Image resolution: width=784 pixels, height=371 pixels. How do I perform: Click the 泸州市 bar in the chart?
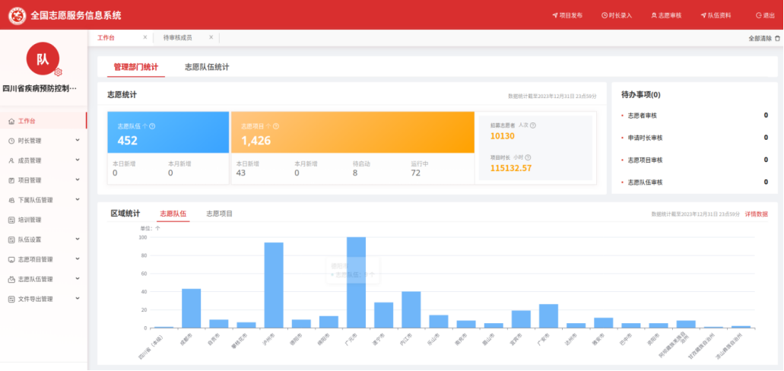coord(274,286)
